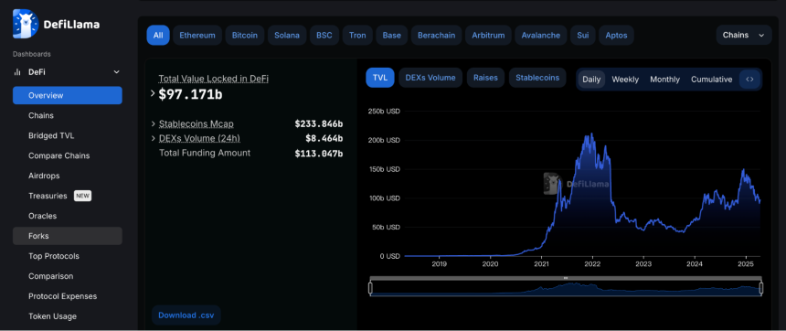The width and height of the screenshot is (786, 331).
Task: Filter by Berachain chain
Action: (x=436, y=35)
